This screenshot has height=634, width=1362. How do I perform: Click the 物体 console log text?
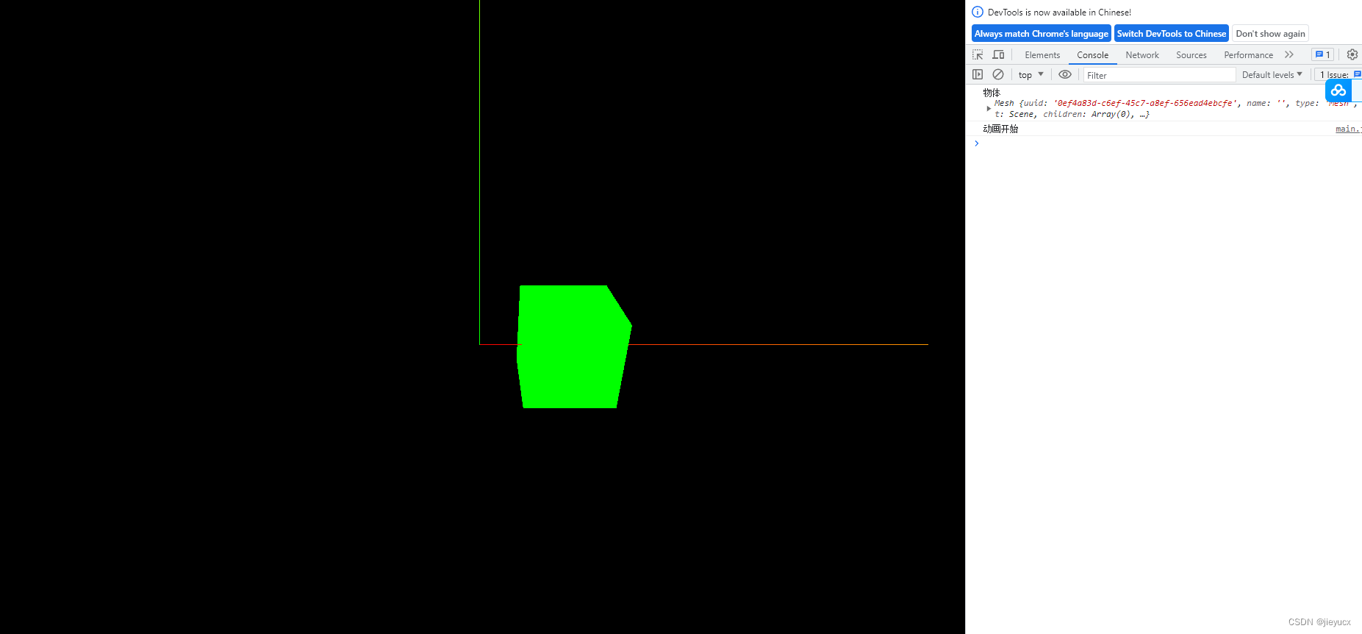(992, 93)
